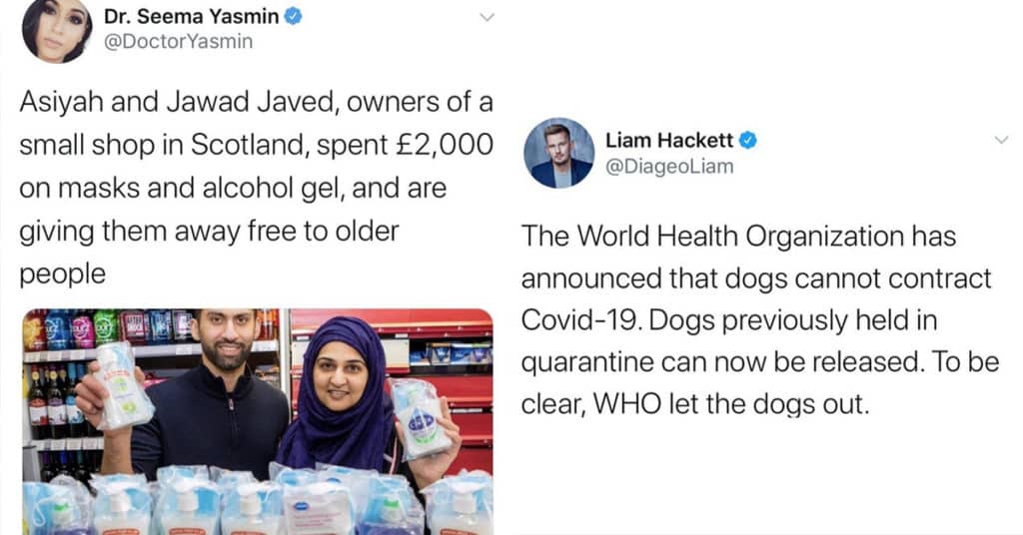1023x535 pixels.
Task: Visit the @DiageoLiam handle
Action: tap(669, 166)
